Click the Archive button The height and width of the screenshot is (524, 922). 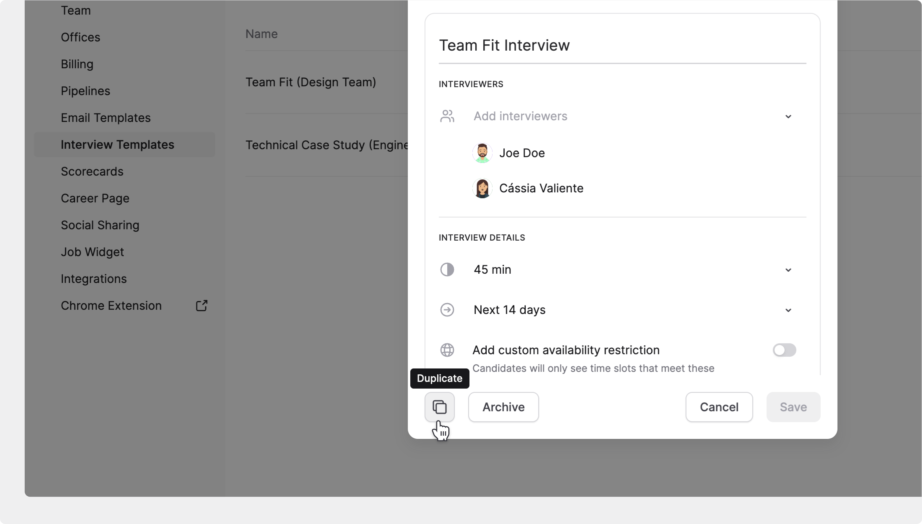pos(503,407)
